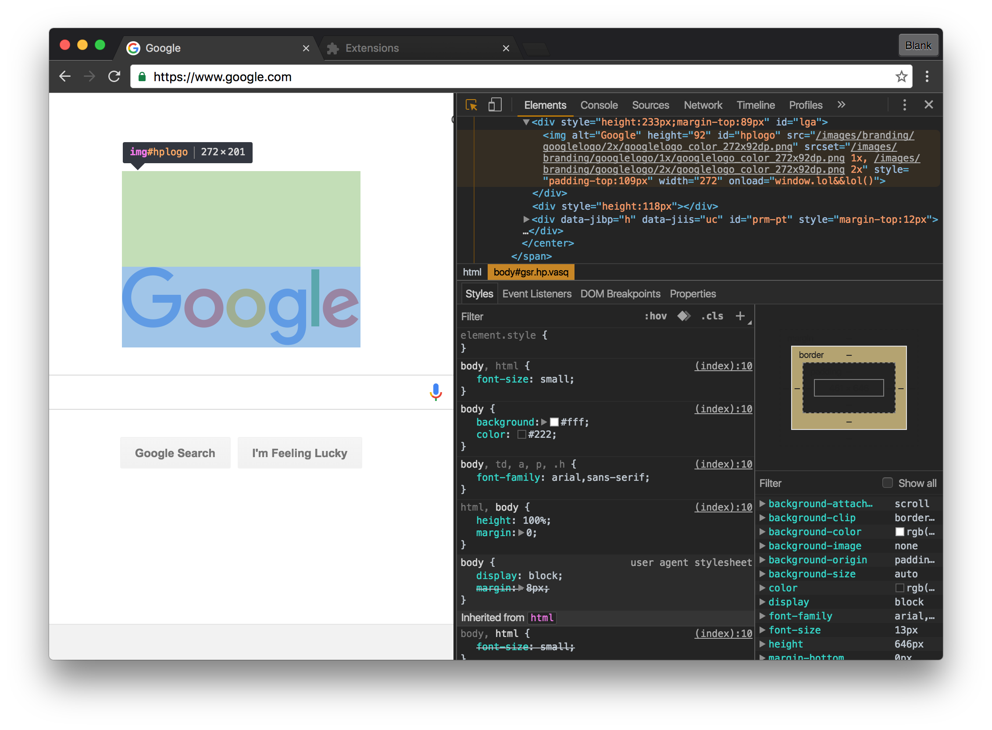Click the new tab button
The width and height of the screenshot is (992, 730).
(x=536, y=49)
